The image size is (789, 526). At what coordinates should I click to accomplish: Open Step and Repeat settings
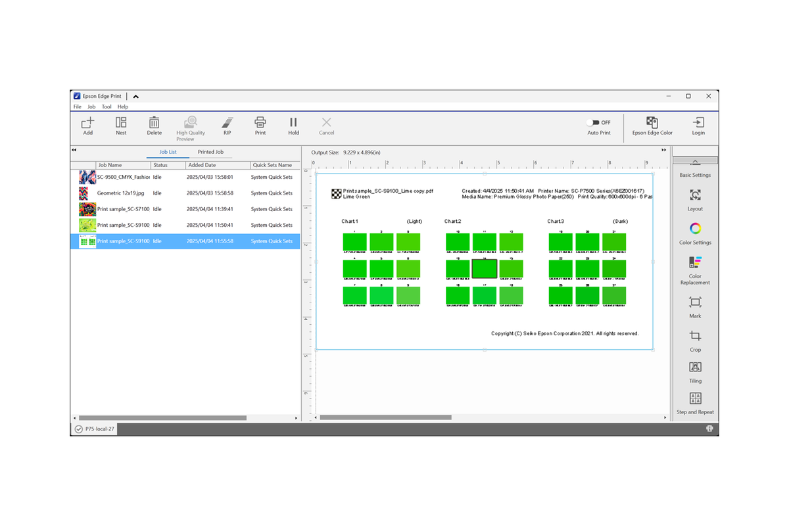pyautogui.click(x=695, y=398)
